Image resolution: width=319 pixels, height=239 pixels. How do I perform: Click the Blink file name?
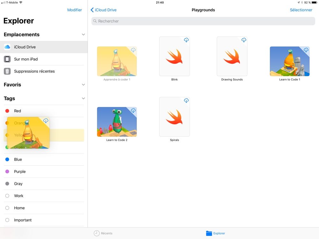(x=174, y=79)
